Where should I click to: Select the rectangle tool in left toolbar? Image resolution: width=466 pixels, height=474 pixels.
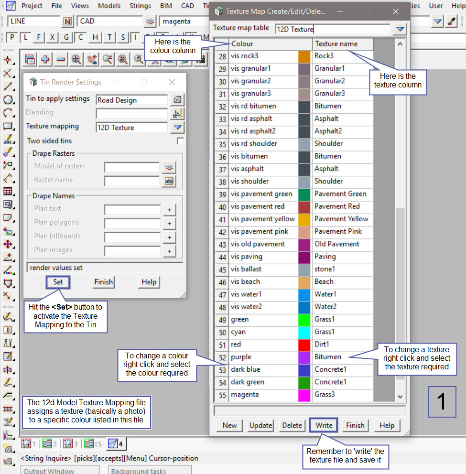pyautogui.click(x=8, y=126)
